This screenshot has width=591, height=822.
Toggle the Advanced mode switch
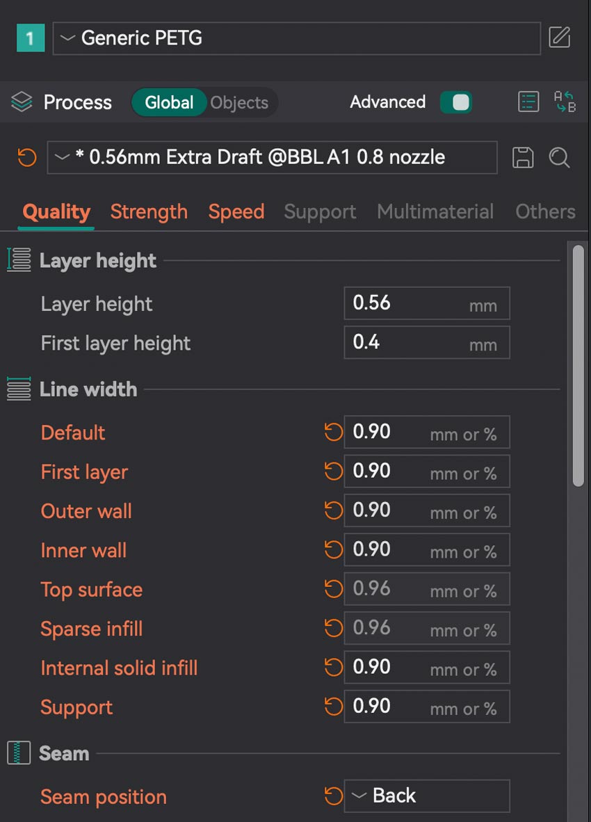click(456, 102)
